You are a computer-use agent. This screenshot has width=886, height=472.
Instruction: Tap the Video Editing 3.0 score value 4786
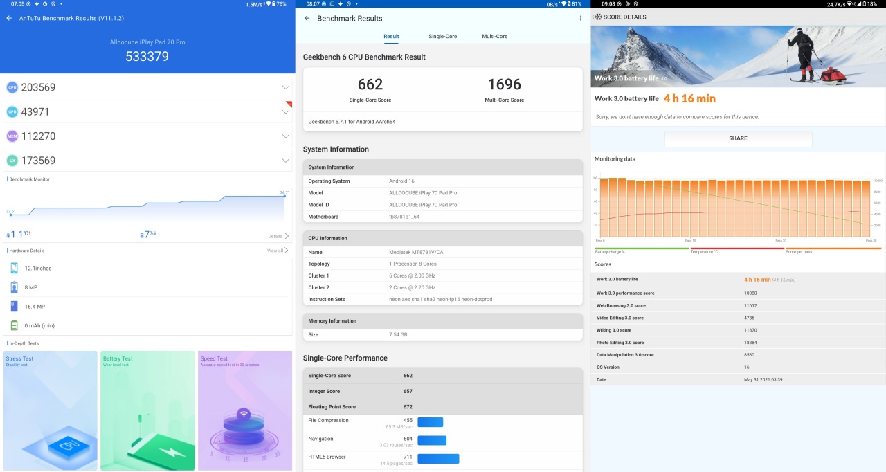pos(750,318)
